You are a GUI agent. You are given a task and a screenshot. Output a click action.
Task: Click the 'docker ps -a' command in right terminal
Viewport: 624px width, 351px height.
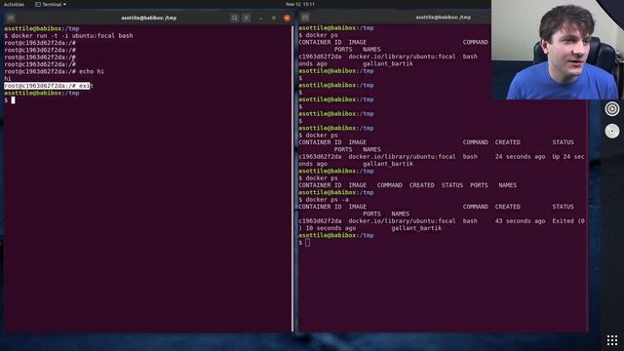point(328,200)
